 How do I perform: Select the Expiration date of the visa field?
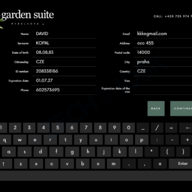tap(163, 90)
